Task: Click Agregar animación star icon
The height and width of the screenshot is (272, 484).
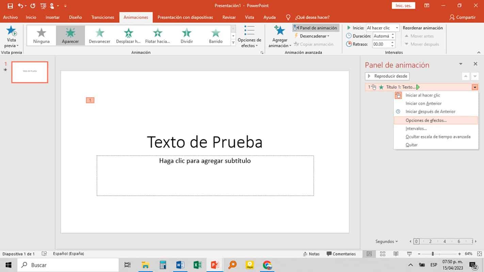Action: click(x=280, y=31)
